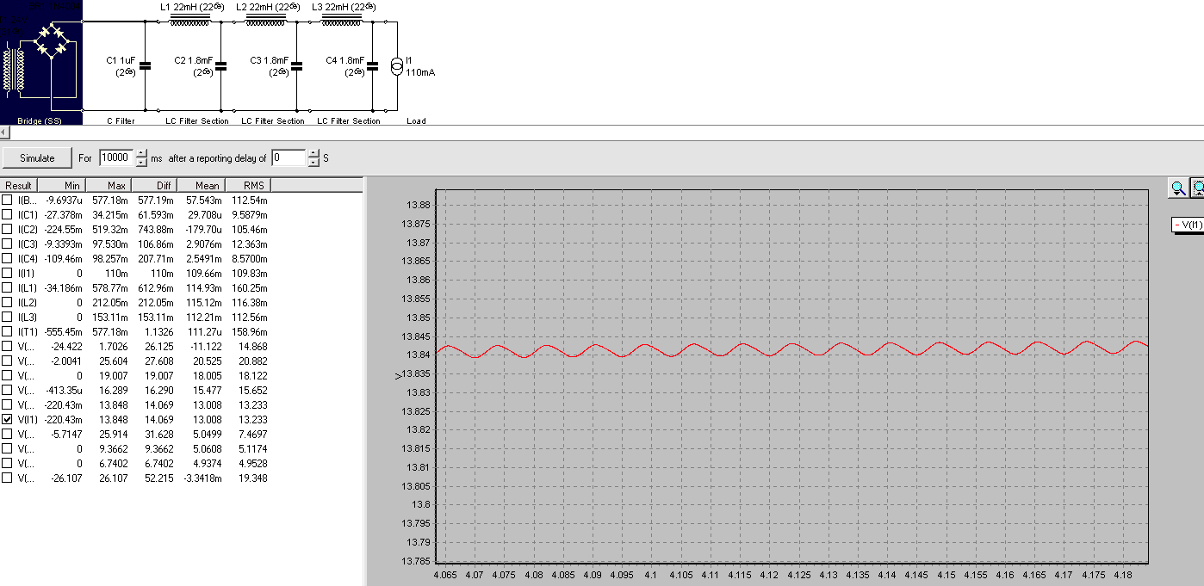Image resolution: width=1204 pixels, height=586 pixels.
Task: Click the Load section label
Action: point(416,120)
